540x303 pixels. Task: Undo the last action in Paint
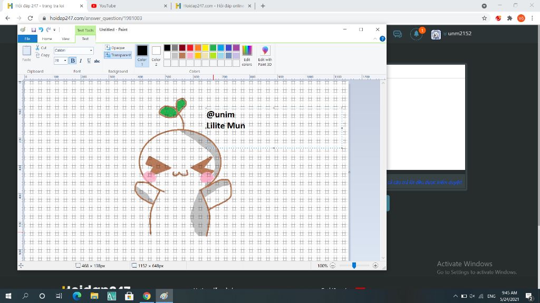pyautogui.click(x=41, y=30)
